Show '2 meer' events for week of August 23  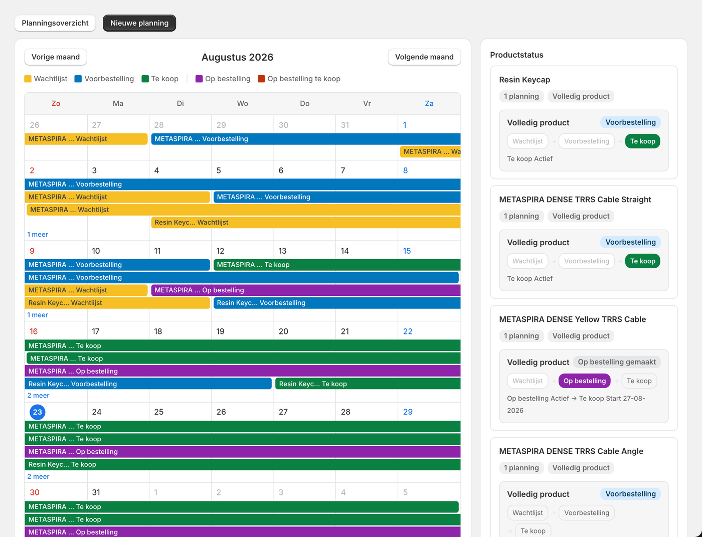(x=38, y=477)
